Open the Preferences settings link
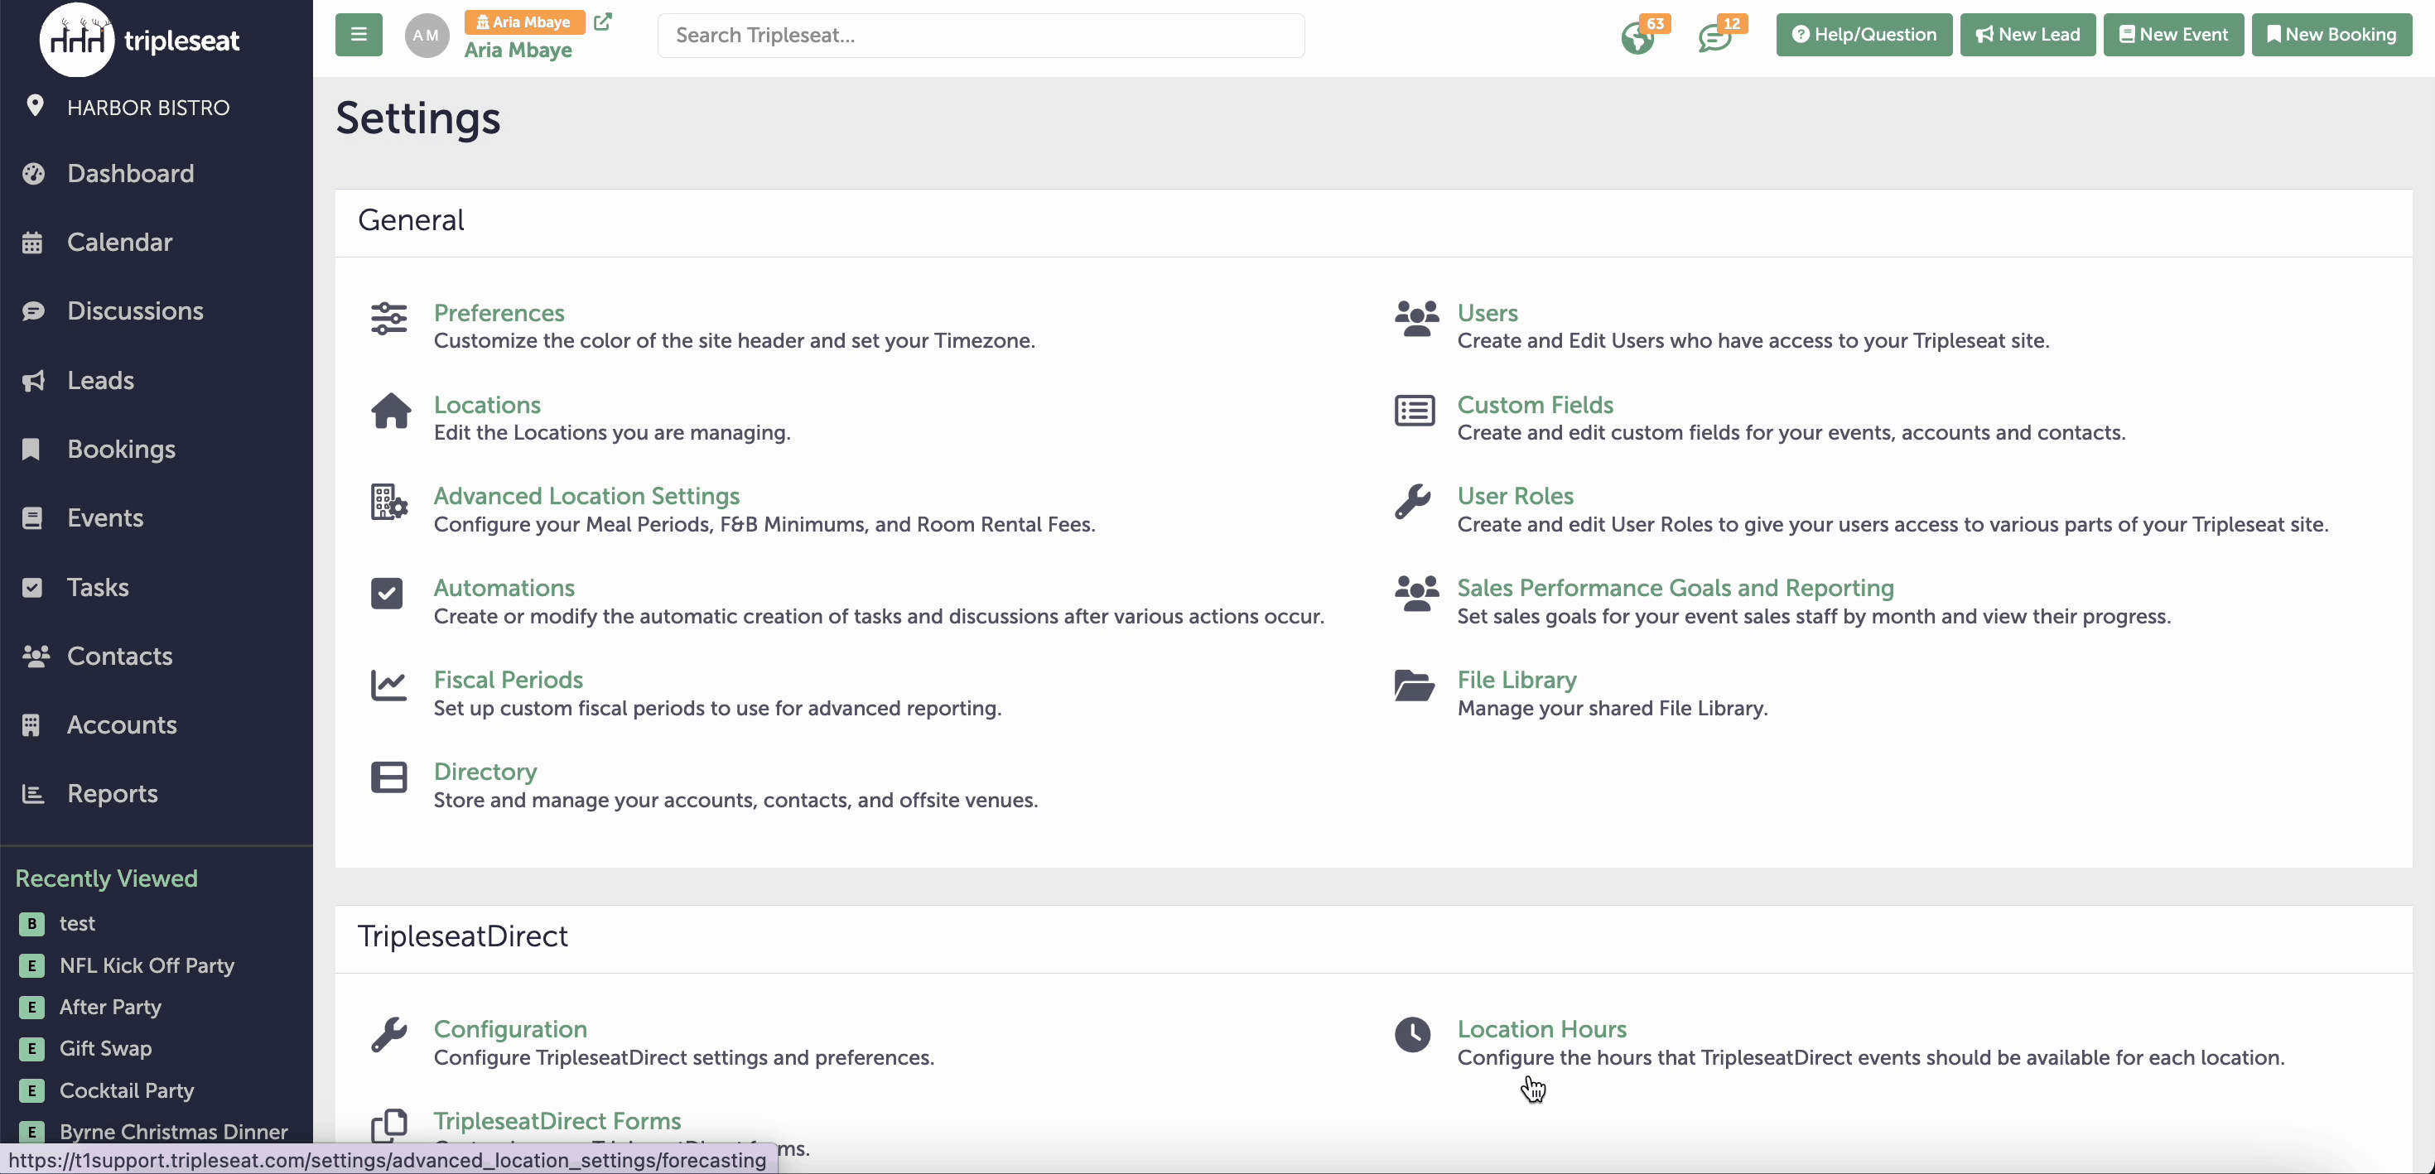2435x1174 pixels. point(498,313)
